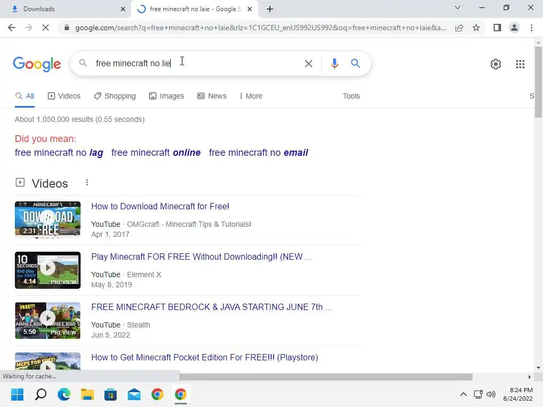Click the blue search magnifier button

tap(355, 64)
